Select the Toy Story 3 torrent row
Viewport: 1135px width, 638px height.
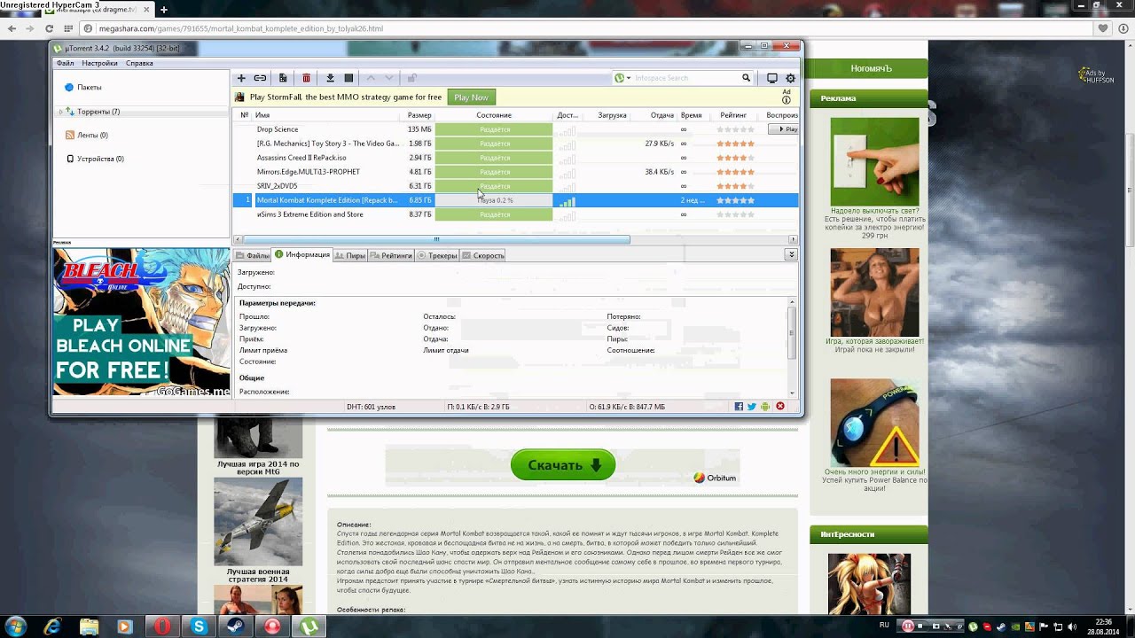click(515, 144)
